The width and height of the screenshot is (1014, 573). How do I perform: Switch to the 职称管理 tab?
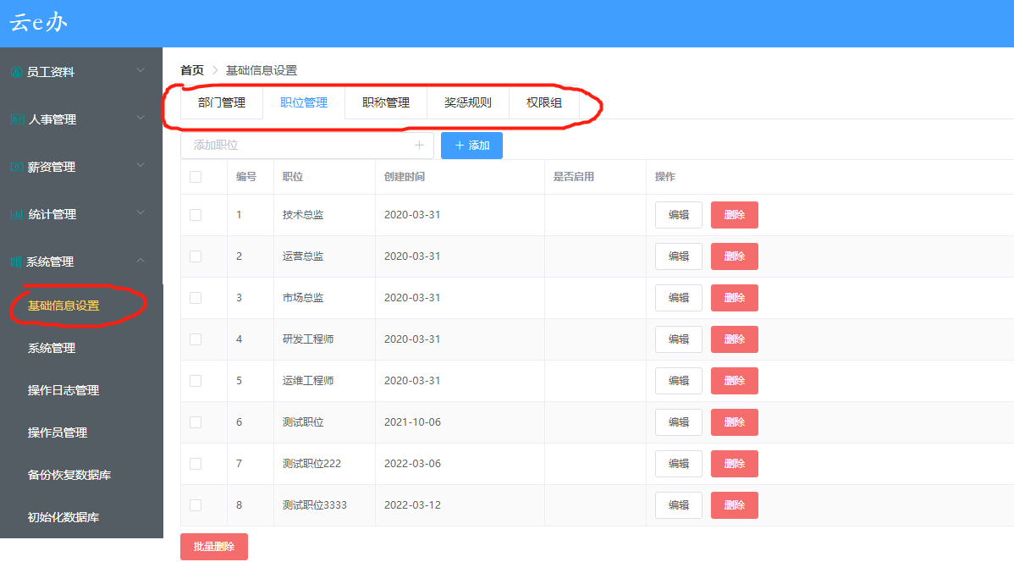coord(386,102)
